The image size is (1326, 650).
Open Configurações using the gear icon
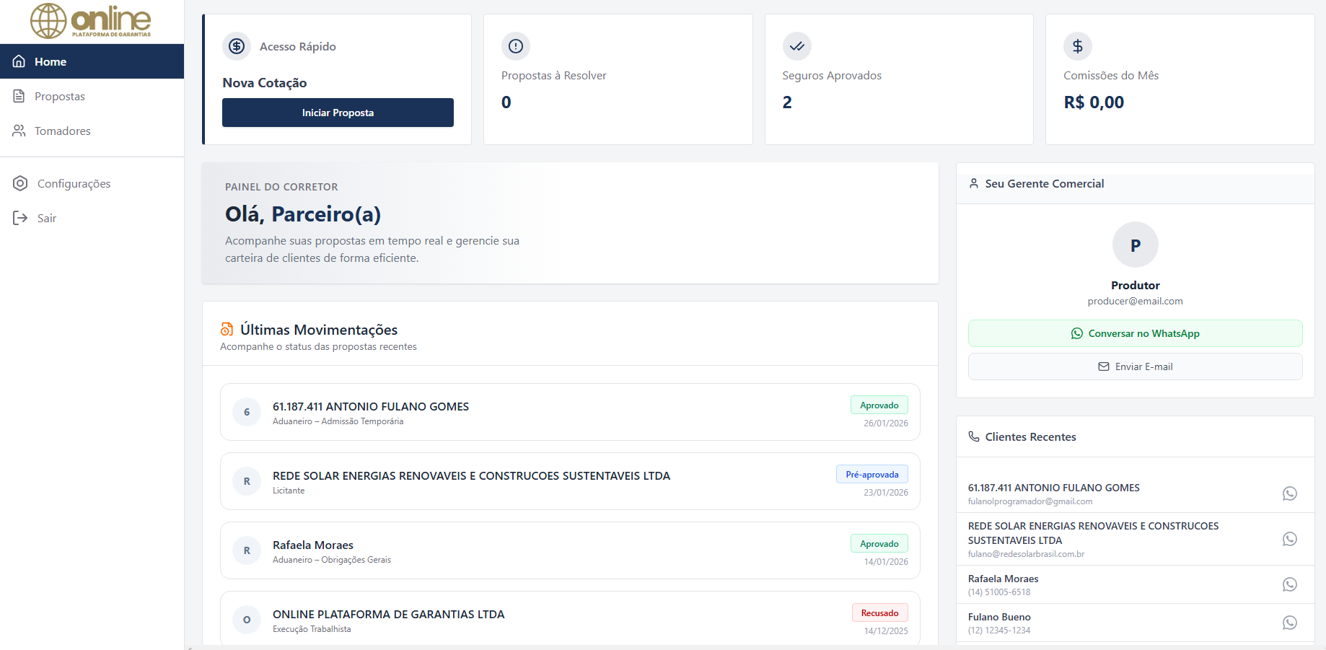20,183
